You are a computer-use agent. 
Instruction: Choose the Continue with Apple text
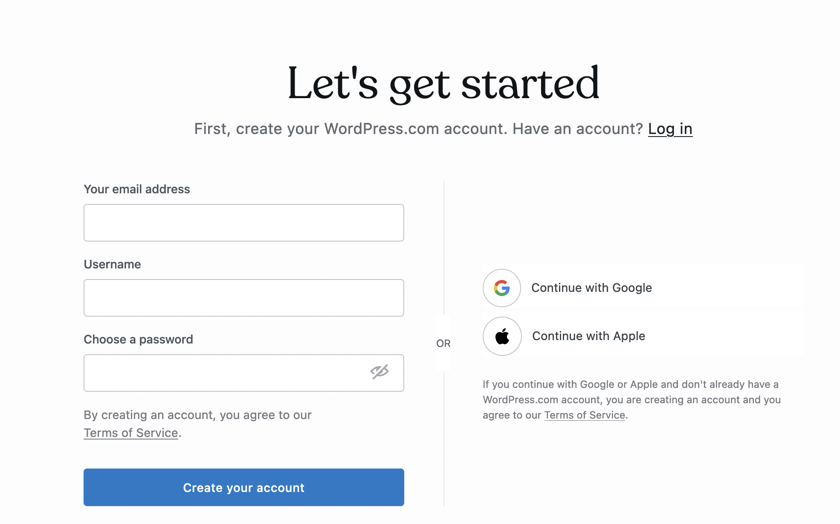point(588,336)
